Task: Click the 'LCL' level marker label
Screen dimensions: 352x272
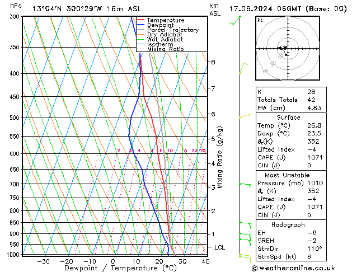Action: (219, 247)
